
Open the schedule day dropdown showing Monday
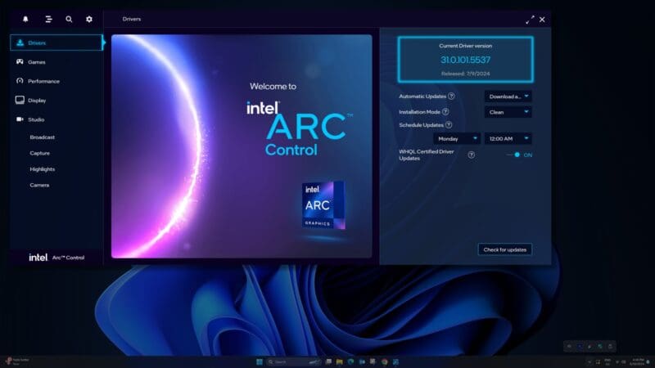[x=457, y=138]
